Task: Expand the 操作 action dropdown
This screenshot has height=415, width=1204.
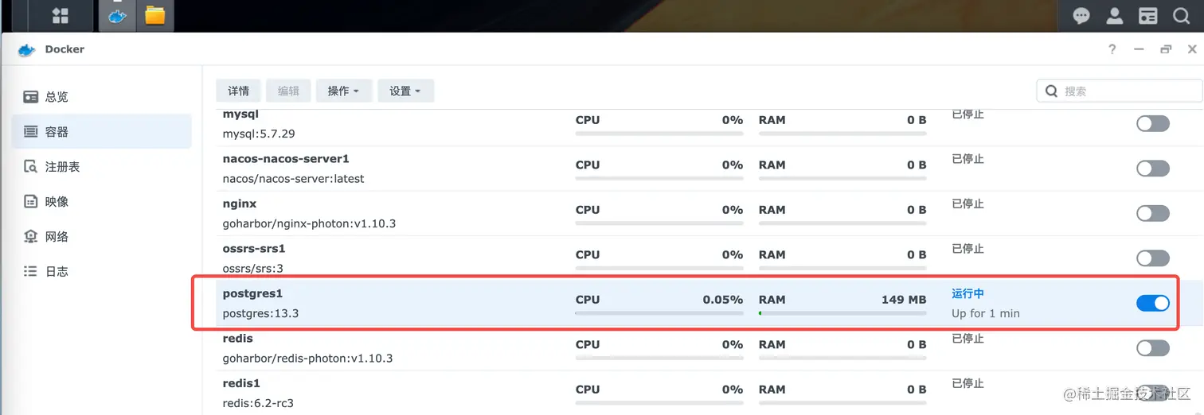Action: [343, 91]
